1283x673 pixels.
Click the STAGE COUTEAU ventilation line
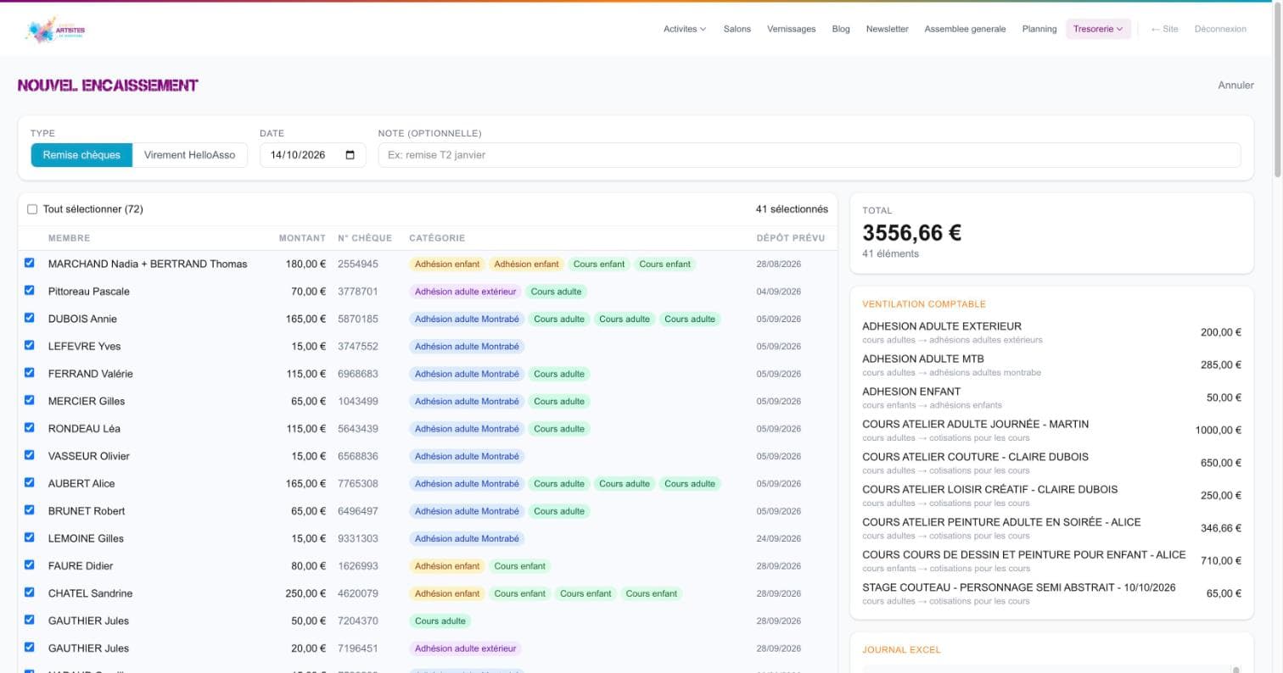pyautogui.click(x=1051, y=593)
